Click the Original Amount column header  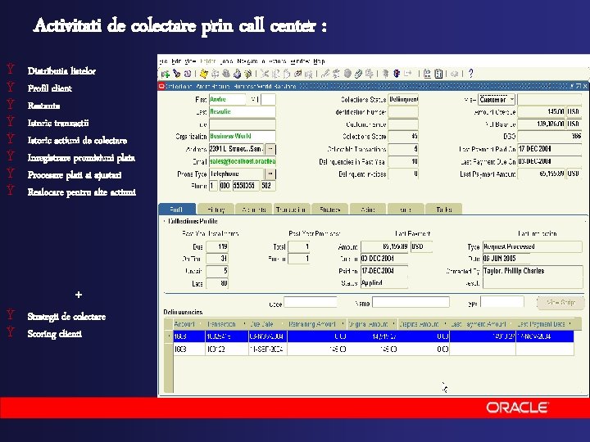click(372, 324)
